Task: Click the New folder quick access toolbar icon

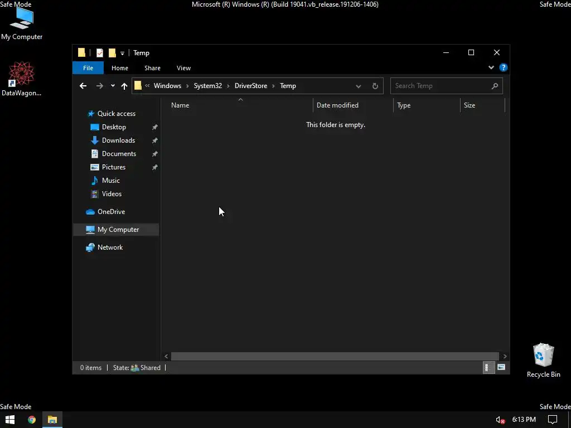Action: coord(112,53)
